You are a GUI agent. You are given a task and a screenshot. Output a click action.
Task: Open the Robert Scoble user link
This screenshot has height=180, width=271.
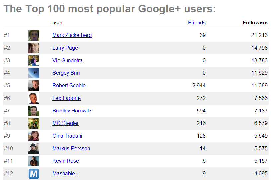(x=69, y=86)
